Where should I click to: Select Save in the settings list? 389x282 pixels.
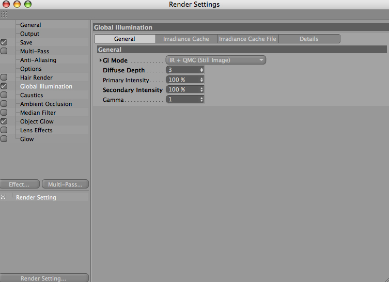coord(26,42)
